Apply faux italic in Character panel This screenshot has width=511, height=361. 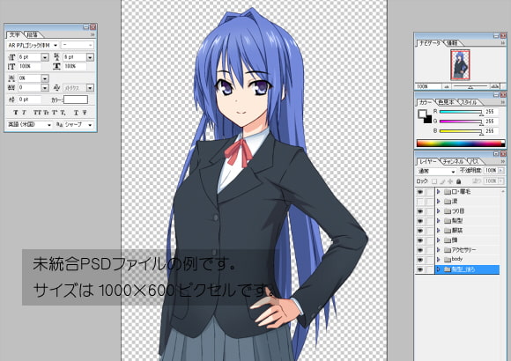click(24, 112)
